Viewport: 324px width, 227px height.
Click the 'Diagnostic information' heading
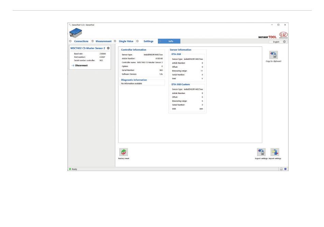point(134,80)
